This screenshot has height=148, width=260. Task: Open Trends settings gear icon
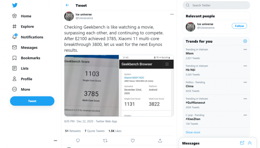point(245,41)
